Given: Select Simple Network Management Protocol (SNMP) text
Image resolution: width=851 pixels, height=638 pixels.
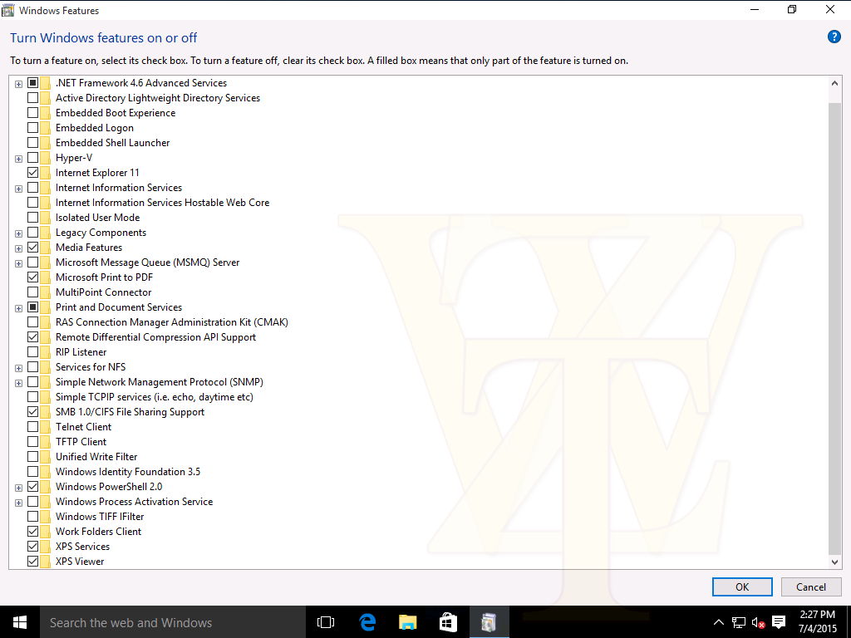Looking at the screenshot, I should pyautogui.click(x=159, y=382).
